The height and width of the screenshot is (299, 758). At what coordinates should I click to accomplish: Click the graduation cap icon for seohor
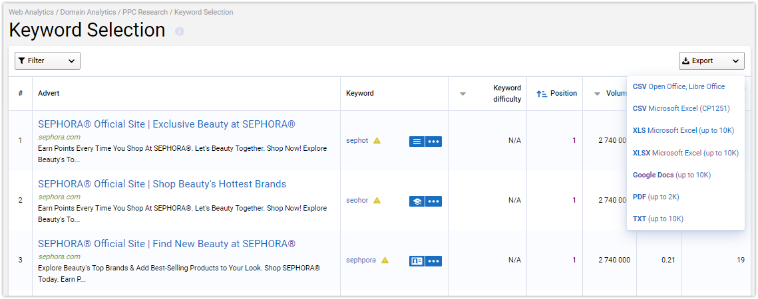click(417, 201)
